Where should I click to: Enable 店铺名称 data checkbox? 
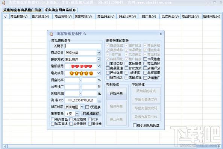[x=126, y=78]
